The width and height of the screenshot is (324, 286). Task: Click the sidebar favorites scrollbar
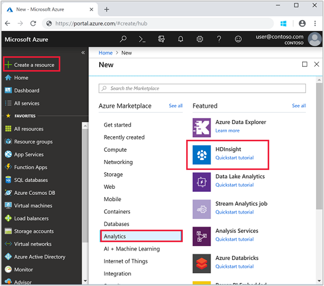pos(85,185)
